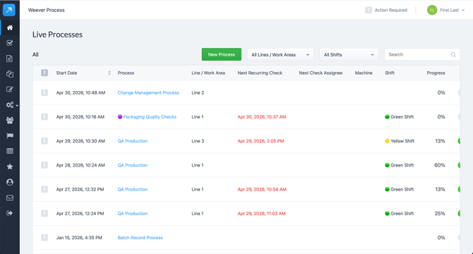Click the Progress column header
This screenshot has width=473, height=254.
pyautogui.click(x=436, y=73)
